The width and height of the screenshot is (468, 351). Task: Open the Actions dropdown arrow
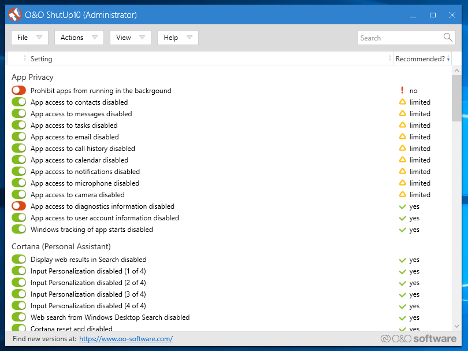pos(95,38)
